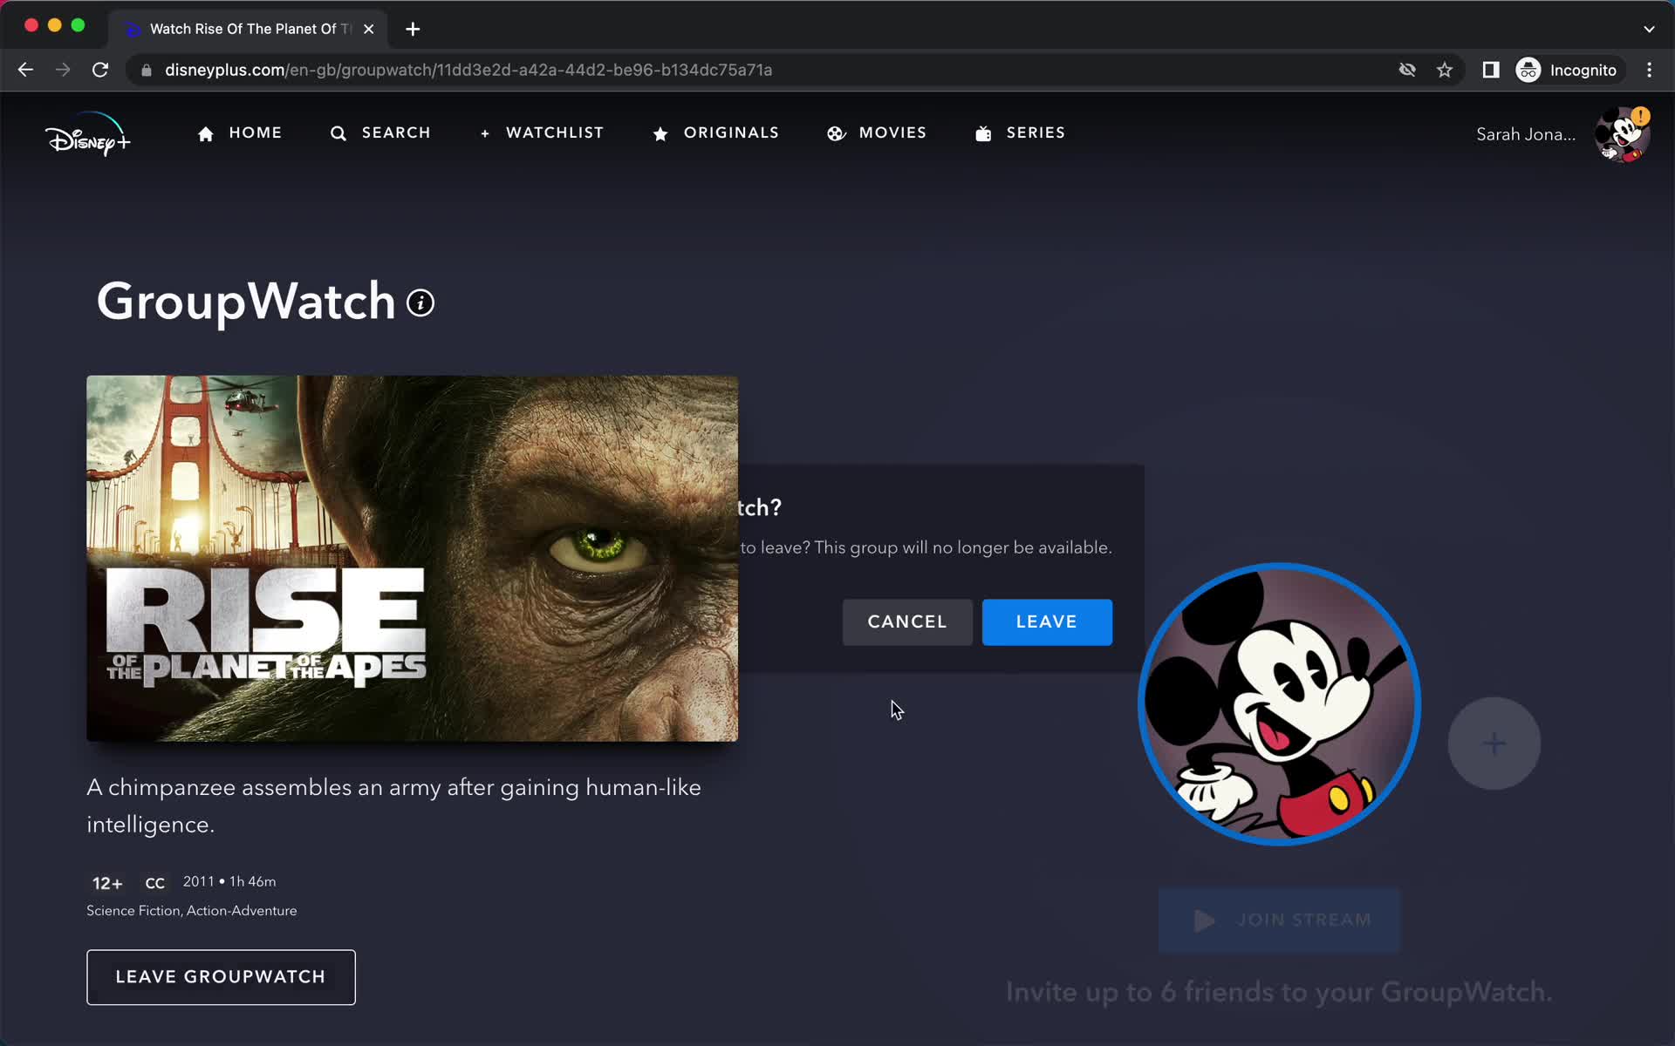This screenshot has width=1675, height=1046.
Task: Click the Disney+ logo
Action: click(x=87, y=134)
